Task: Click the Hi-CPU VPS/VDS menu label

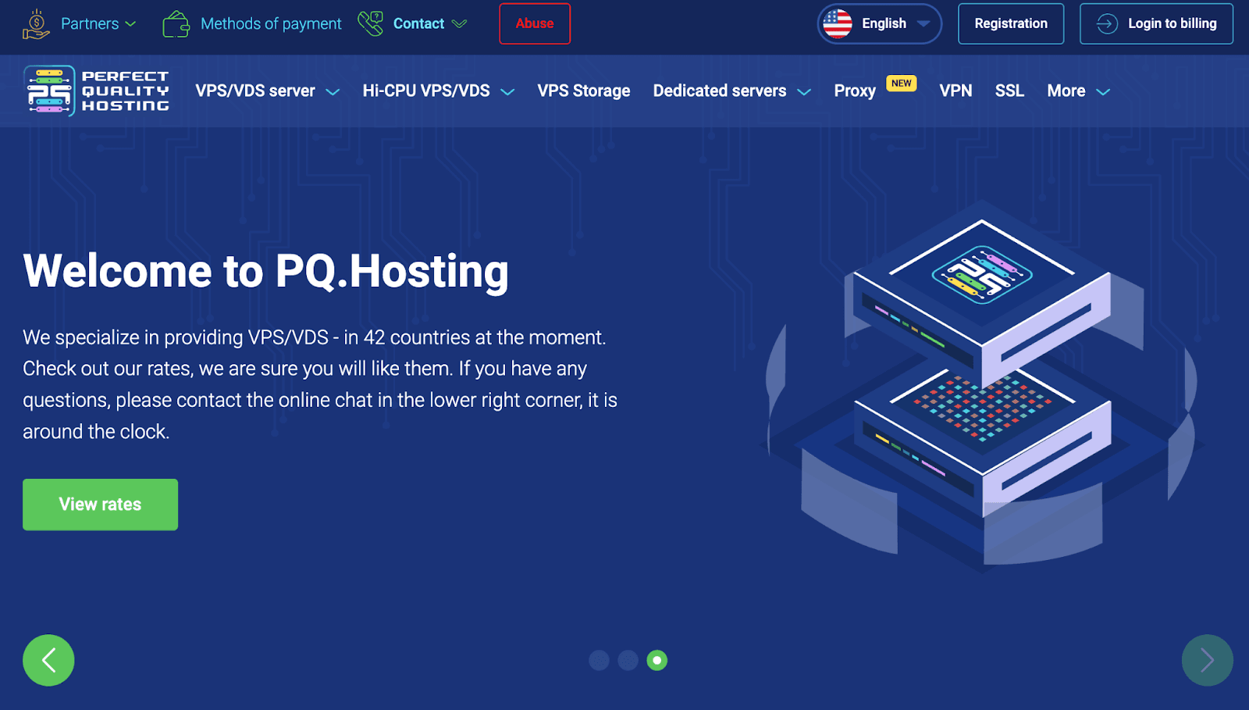Action: pyautogui.click(x=426, y=91)
